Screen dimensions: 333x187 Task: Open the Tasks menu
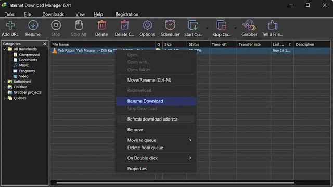pos(9,14)
